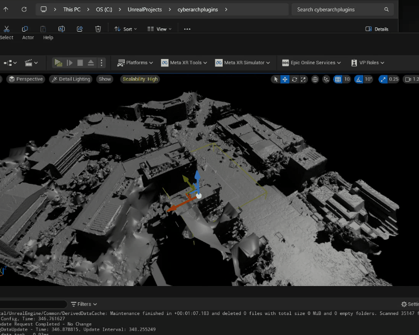Click the select mode arrow tool

(275, 79)
